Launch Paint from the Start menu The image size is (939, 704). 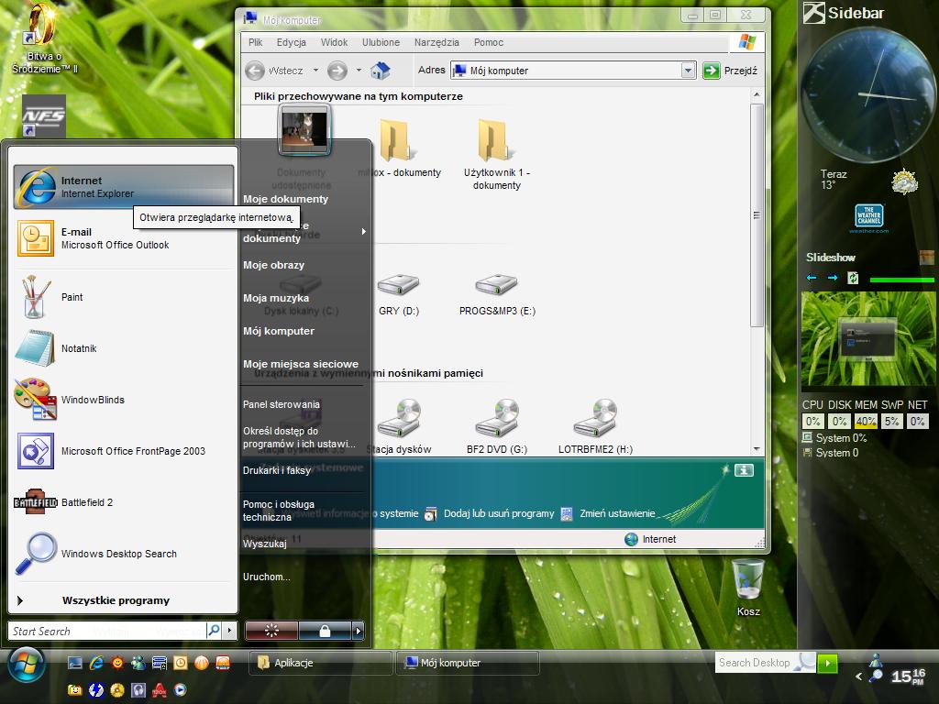72,297
